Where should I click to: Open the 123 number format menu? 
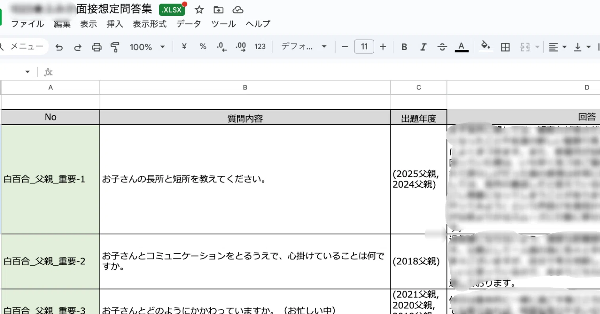coord(260,47)
